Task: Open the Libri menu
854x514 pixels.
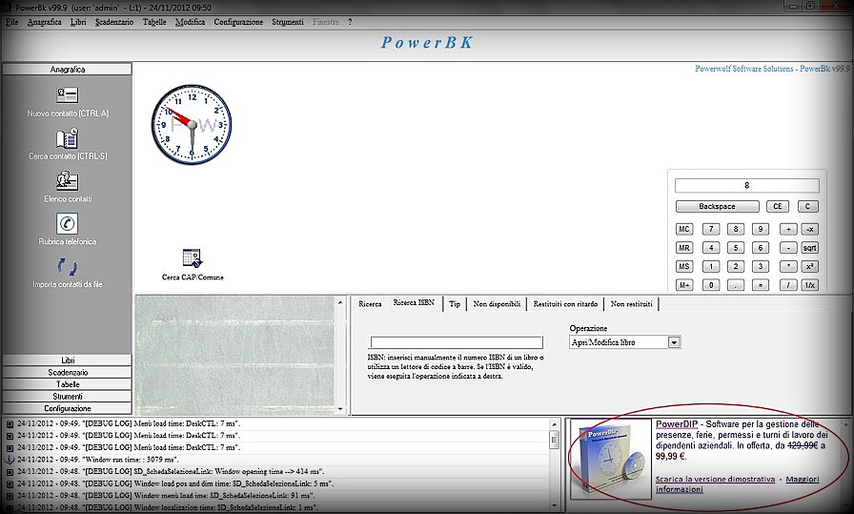Action: click(78, 22)
